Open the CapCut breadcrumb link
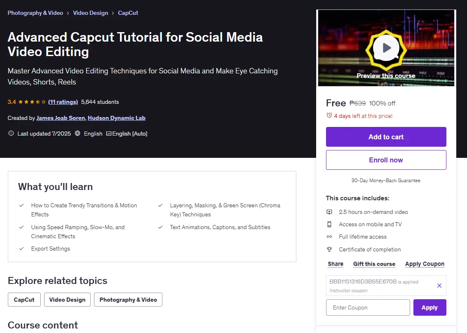This screenshot has height=333, width=467. 128,13
